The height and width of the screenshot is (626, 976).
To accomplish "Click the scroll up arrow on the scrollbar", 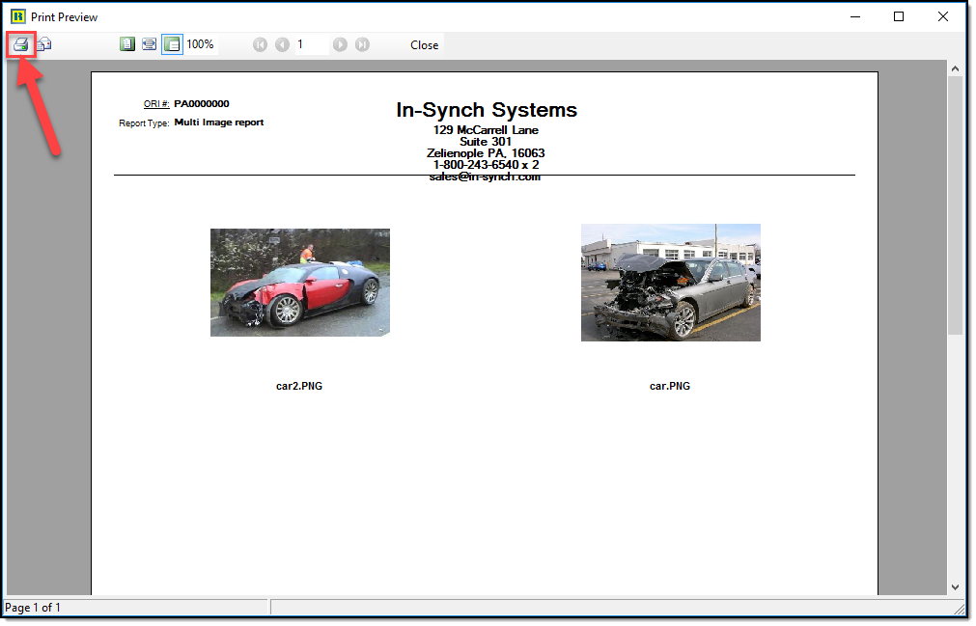I will tap(955, 69).
